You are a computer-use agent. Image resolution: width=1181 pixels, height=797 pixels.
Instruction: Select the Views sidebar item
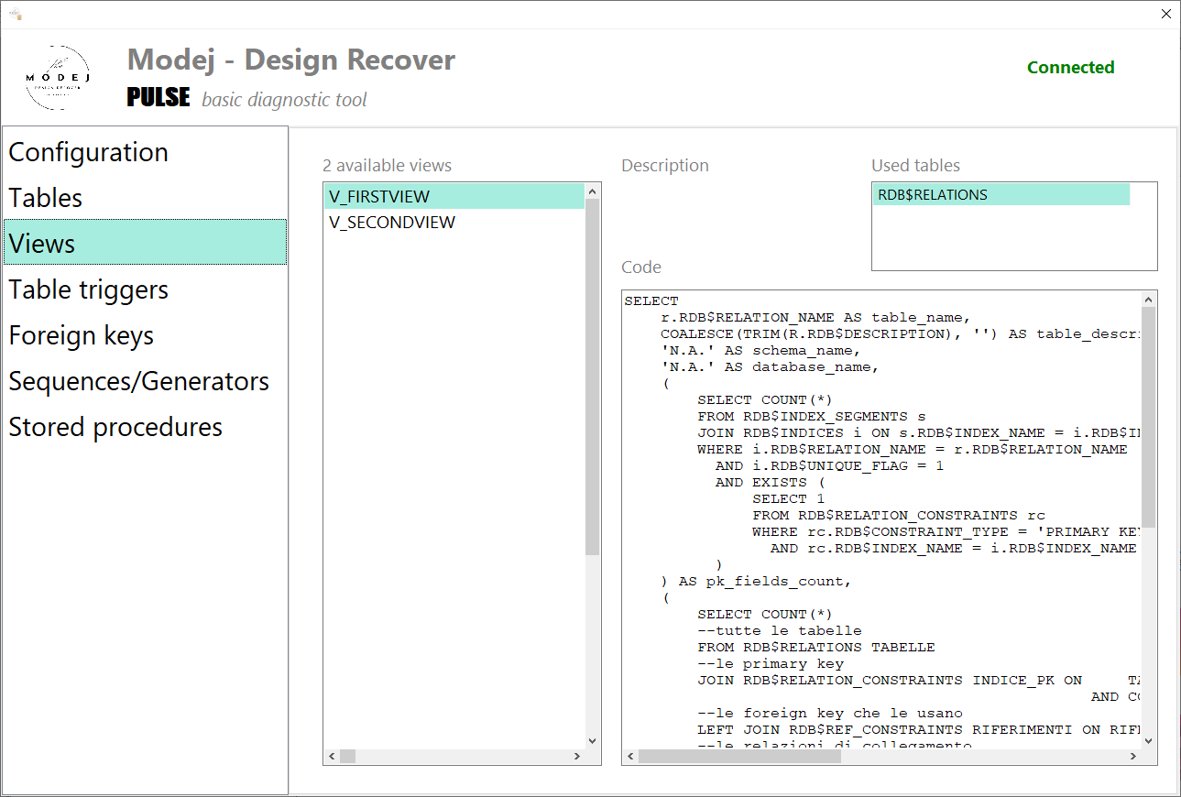click(146, 243)
